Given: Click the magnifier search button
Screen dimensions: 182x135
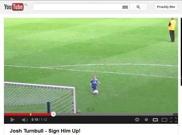Looking at the screenshot, I should [138, 7].
